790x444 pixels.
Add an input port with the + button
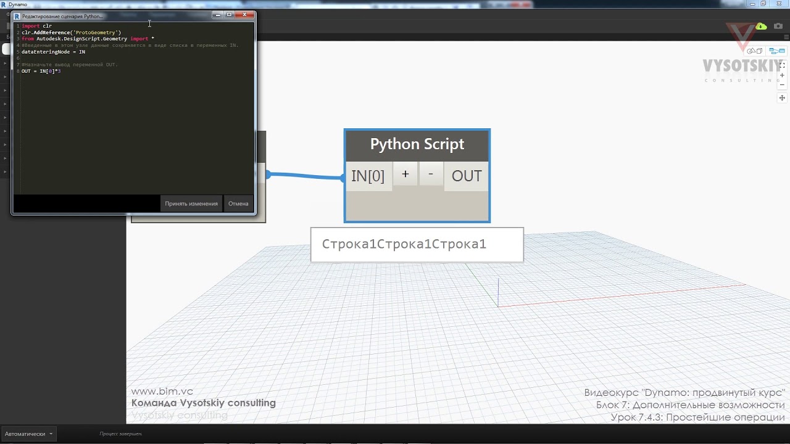pyautogui.click(x=405, y=175)
